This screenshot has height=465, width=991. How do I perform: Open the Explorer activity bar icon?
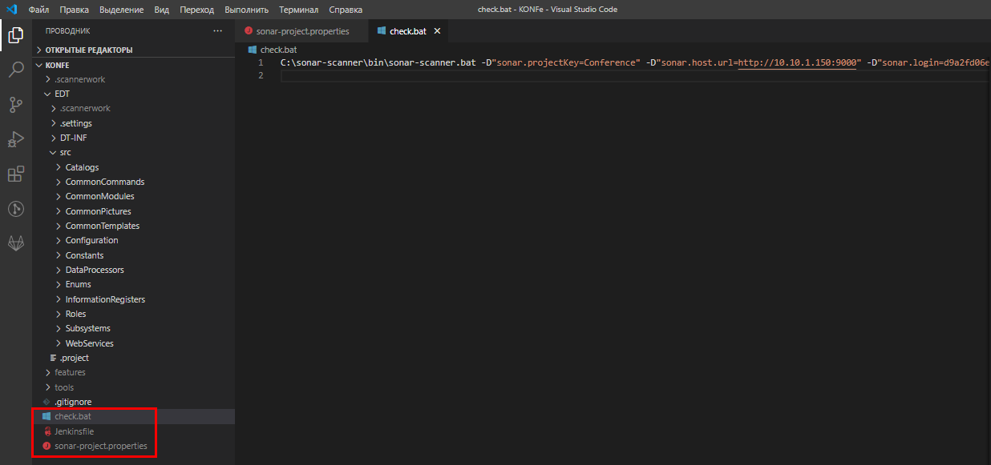point(15,35)
